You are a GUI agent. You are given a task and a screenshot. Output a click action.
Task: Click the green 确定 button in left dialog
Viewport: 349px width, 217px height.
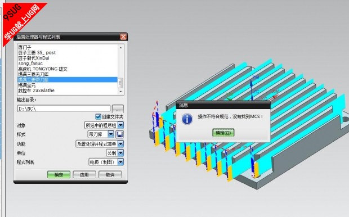[59, 175]
